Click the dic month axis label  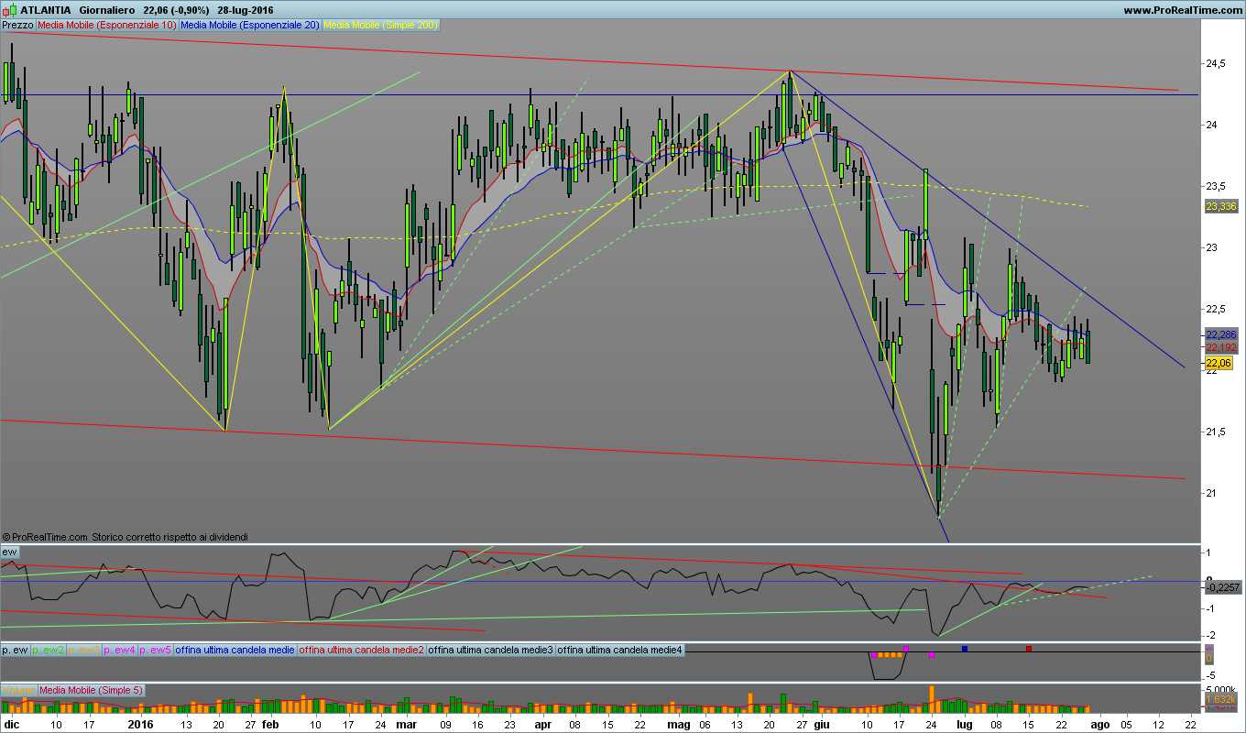pos(11,724)
